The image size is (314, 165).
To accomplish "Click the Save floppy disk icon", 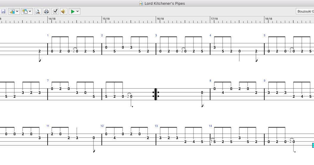I will 3,11.
